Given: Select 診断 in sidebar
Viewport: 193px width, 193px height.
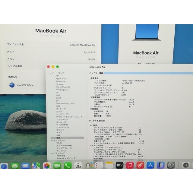Looking at the screenshot, I should (x=58, y=135).
